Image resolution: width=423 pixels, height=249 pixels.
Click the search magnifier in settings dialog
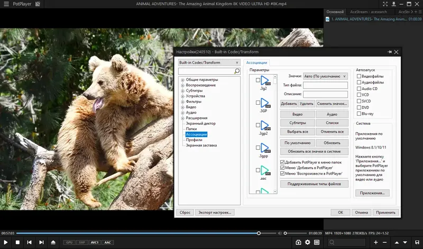[237, 71]
